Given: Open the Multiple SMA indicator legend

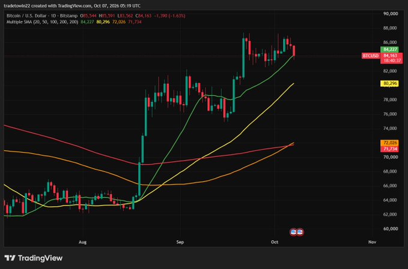Looking at the screenshot, I should (x=42, y=22).
